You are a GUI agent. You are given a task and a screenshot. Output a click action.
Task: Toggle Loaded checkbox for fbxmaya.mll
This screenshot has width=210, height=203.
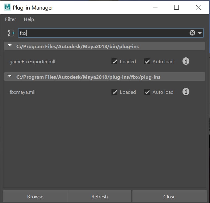[114, 92]
